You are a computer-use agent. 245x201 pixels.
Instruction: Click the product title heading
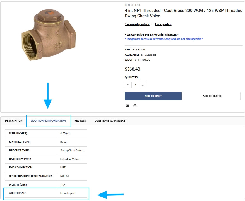click(x=183, y=13)
